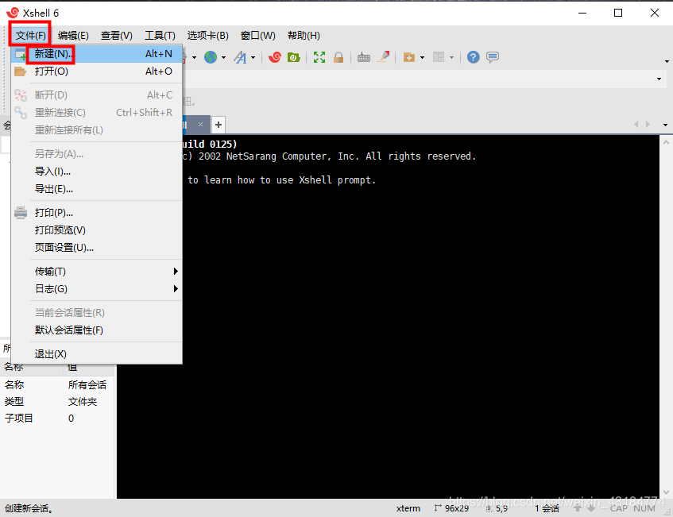The height and width of the screenshot is (517, 673).
Task: Open the dropdown arrow next to the globe icon
Action: [x=222, y=56]
